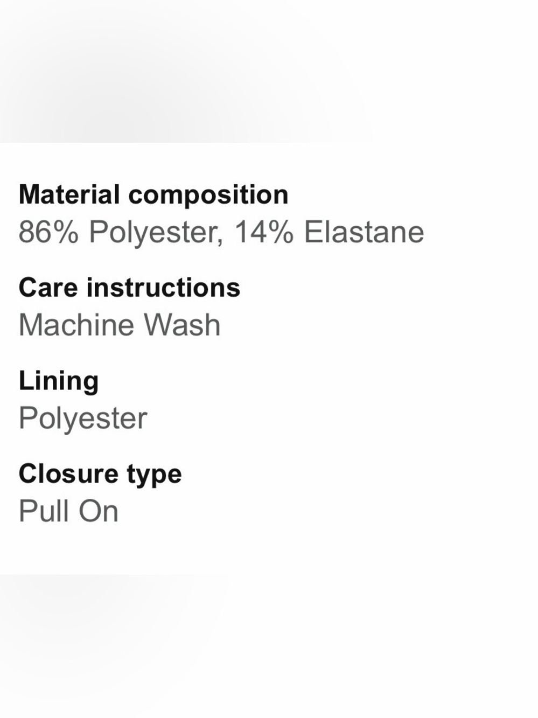Click the gray image area above details

coord(269,71)
